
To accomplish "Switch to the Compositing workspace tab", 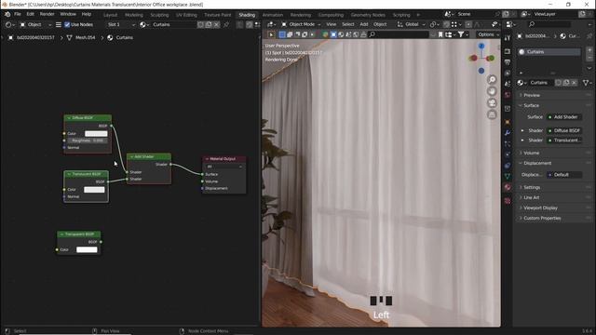I will click(x=331, y=15).
